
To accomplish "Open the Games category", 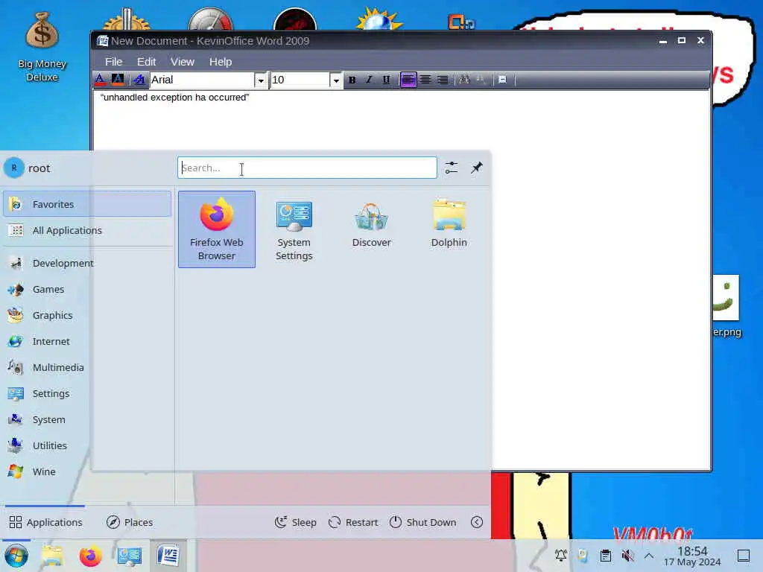I will (x=87, y=290).
